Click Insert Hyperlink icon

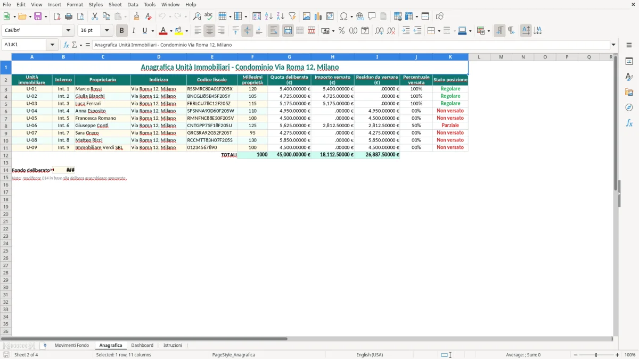coord(360,16)
